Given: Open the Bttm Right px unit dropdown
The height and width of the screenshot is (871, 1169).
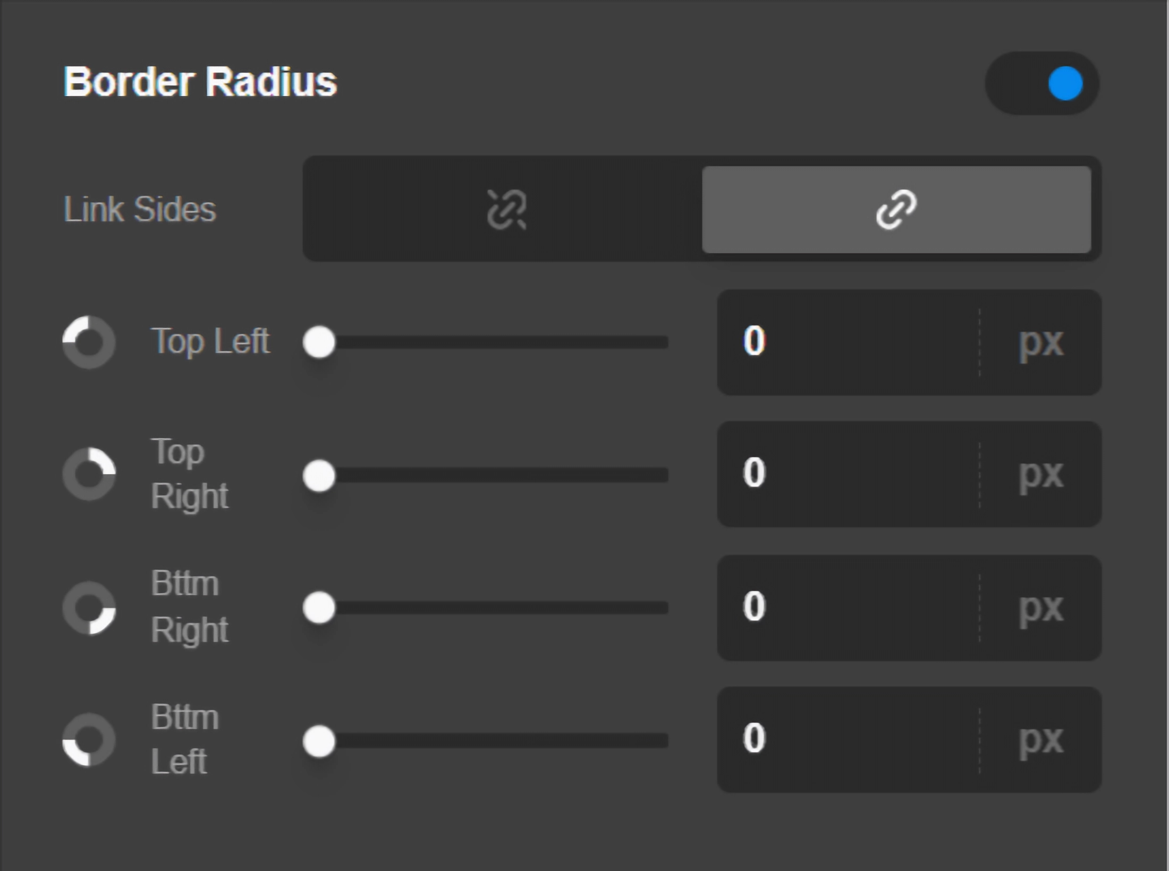Looking at the screenshot, I should [x=1040, y=608].
